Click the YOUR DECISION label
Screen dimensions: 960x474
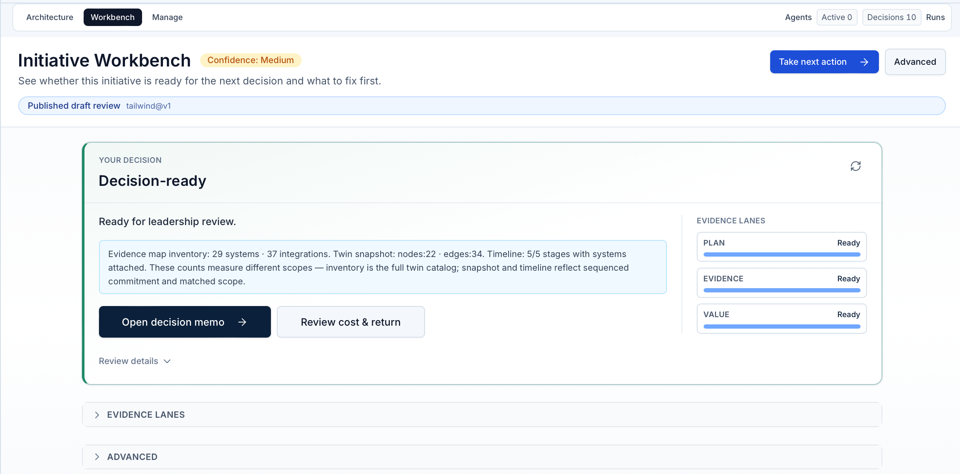click(x=130, y=160)
